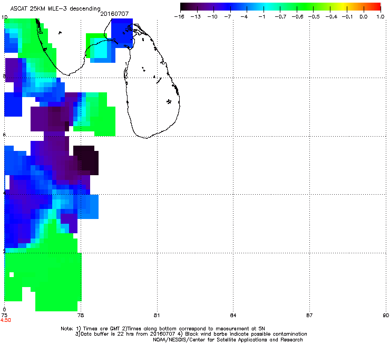Click the NOAA/NESDIS Center for Satellite Applications credit
Viewport: 390px width, 343px height.
click(x=228, y=340)
